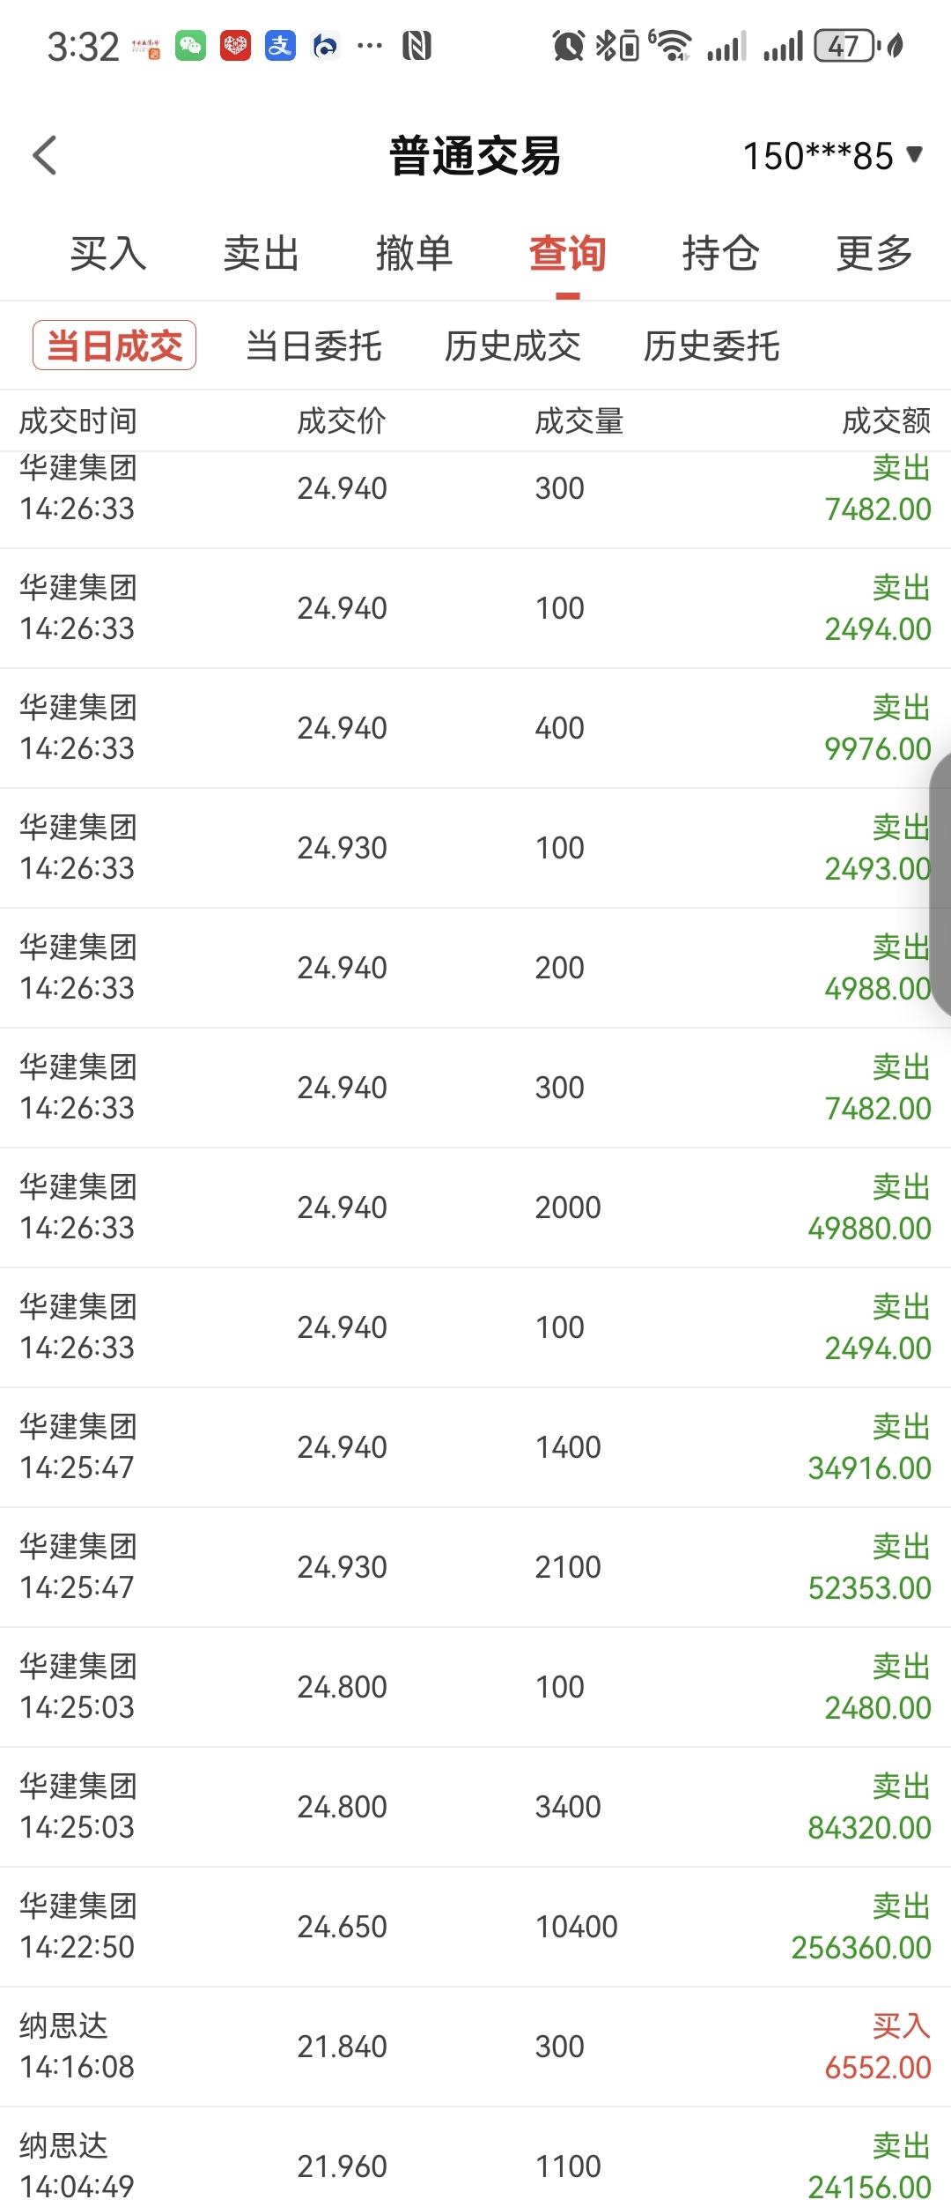Open the 撤单 tab
The image size is (951, 2207).
pyautogui.click(x=415, y=254)
